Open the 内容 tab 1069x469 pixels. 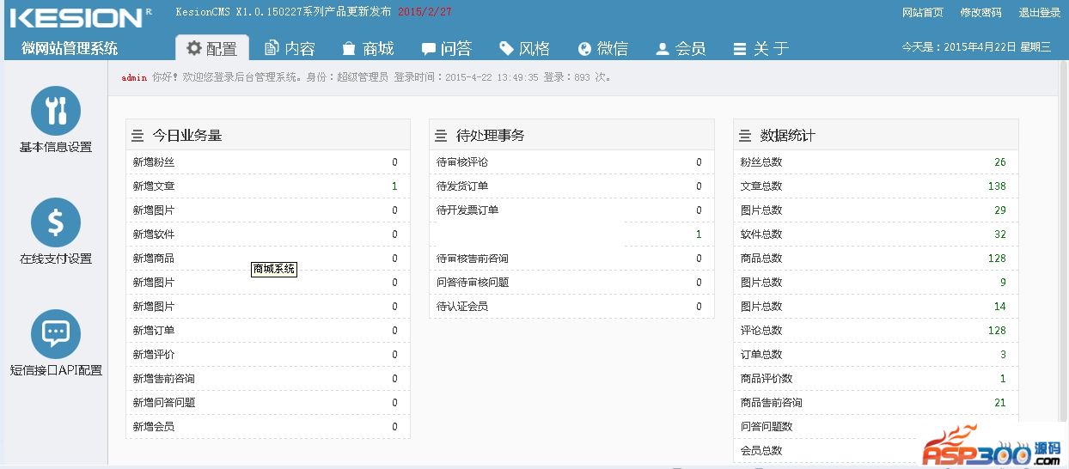[x=290, y=49]
